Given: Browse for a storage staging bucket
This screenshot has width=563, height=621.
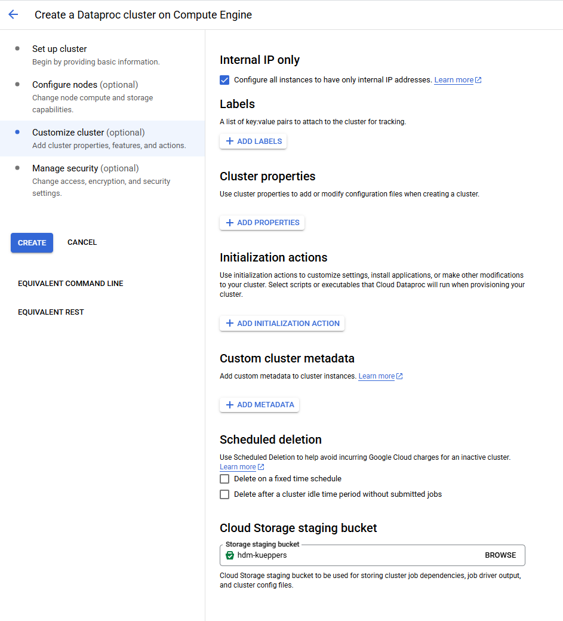Looking at the screenshot, I should coord(500,555).
